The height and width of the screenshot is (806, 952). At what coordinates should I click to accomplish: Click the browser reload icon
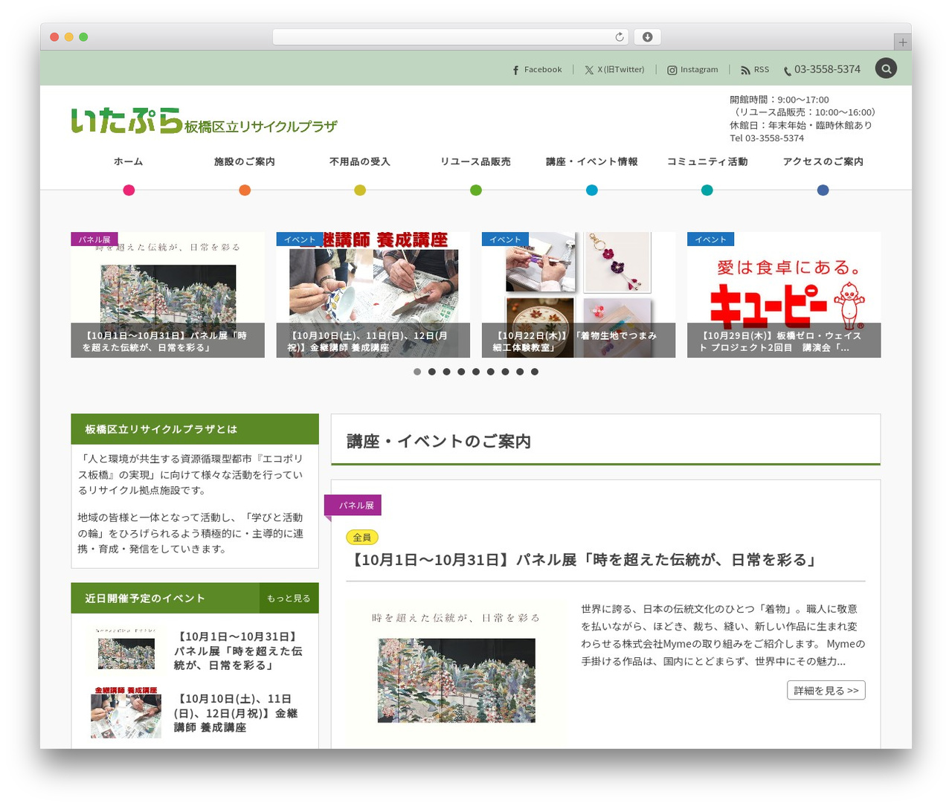620,36
